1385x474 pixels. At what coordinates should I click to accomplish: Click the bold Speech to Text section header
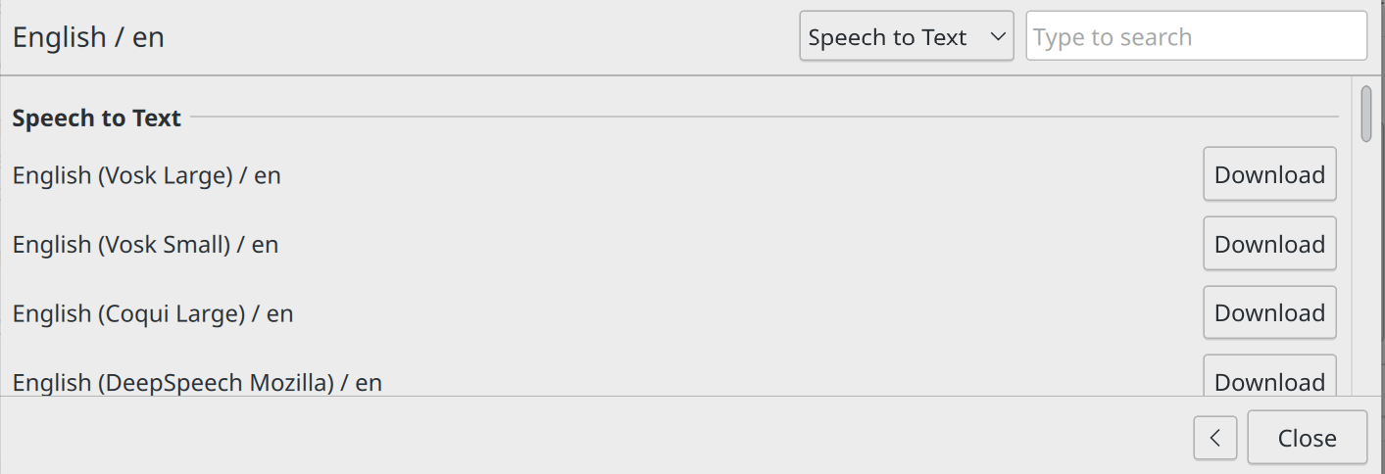click(96, 118)
